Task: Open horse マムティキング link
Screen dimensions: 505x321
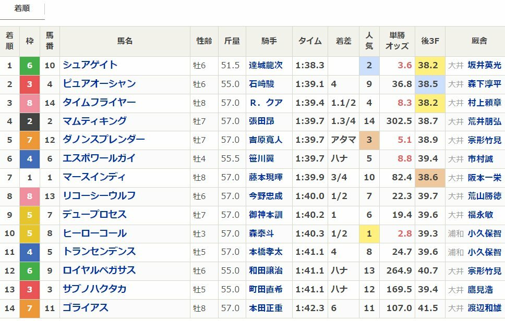Action: point(95,121)
